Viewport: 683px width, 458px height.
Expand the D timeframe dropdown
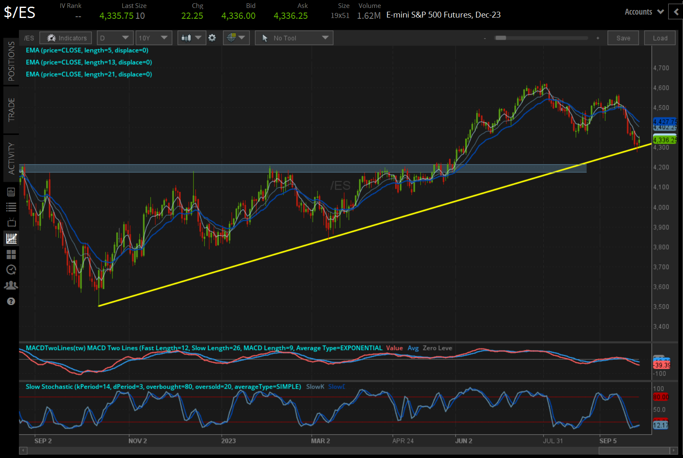click(x=115, y=38)
